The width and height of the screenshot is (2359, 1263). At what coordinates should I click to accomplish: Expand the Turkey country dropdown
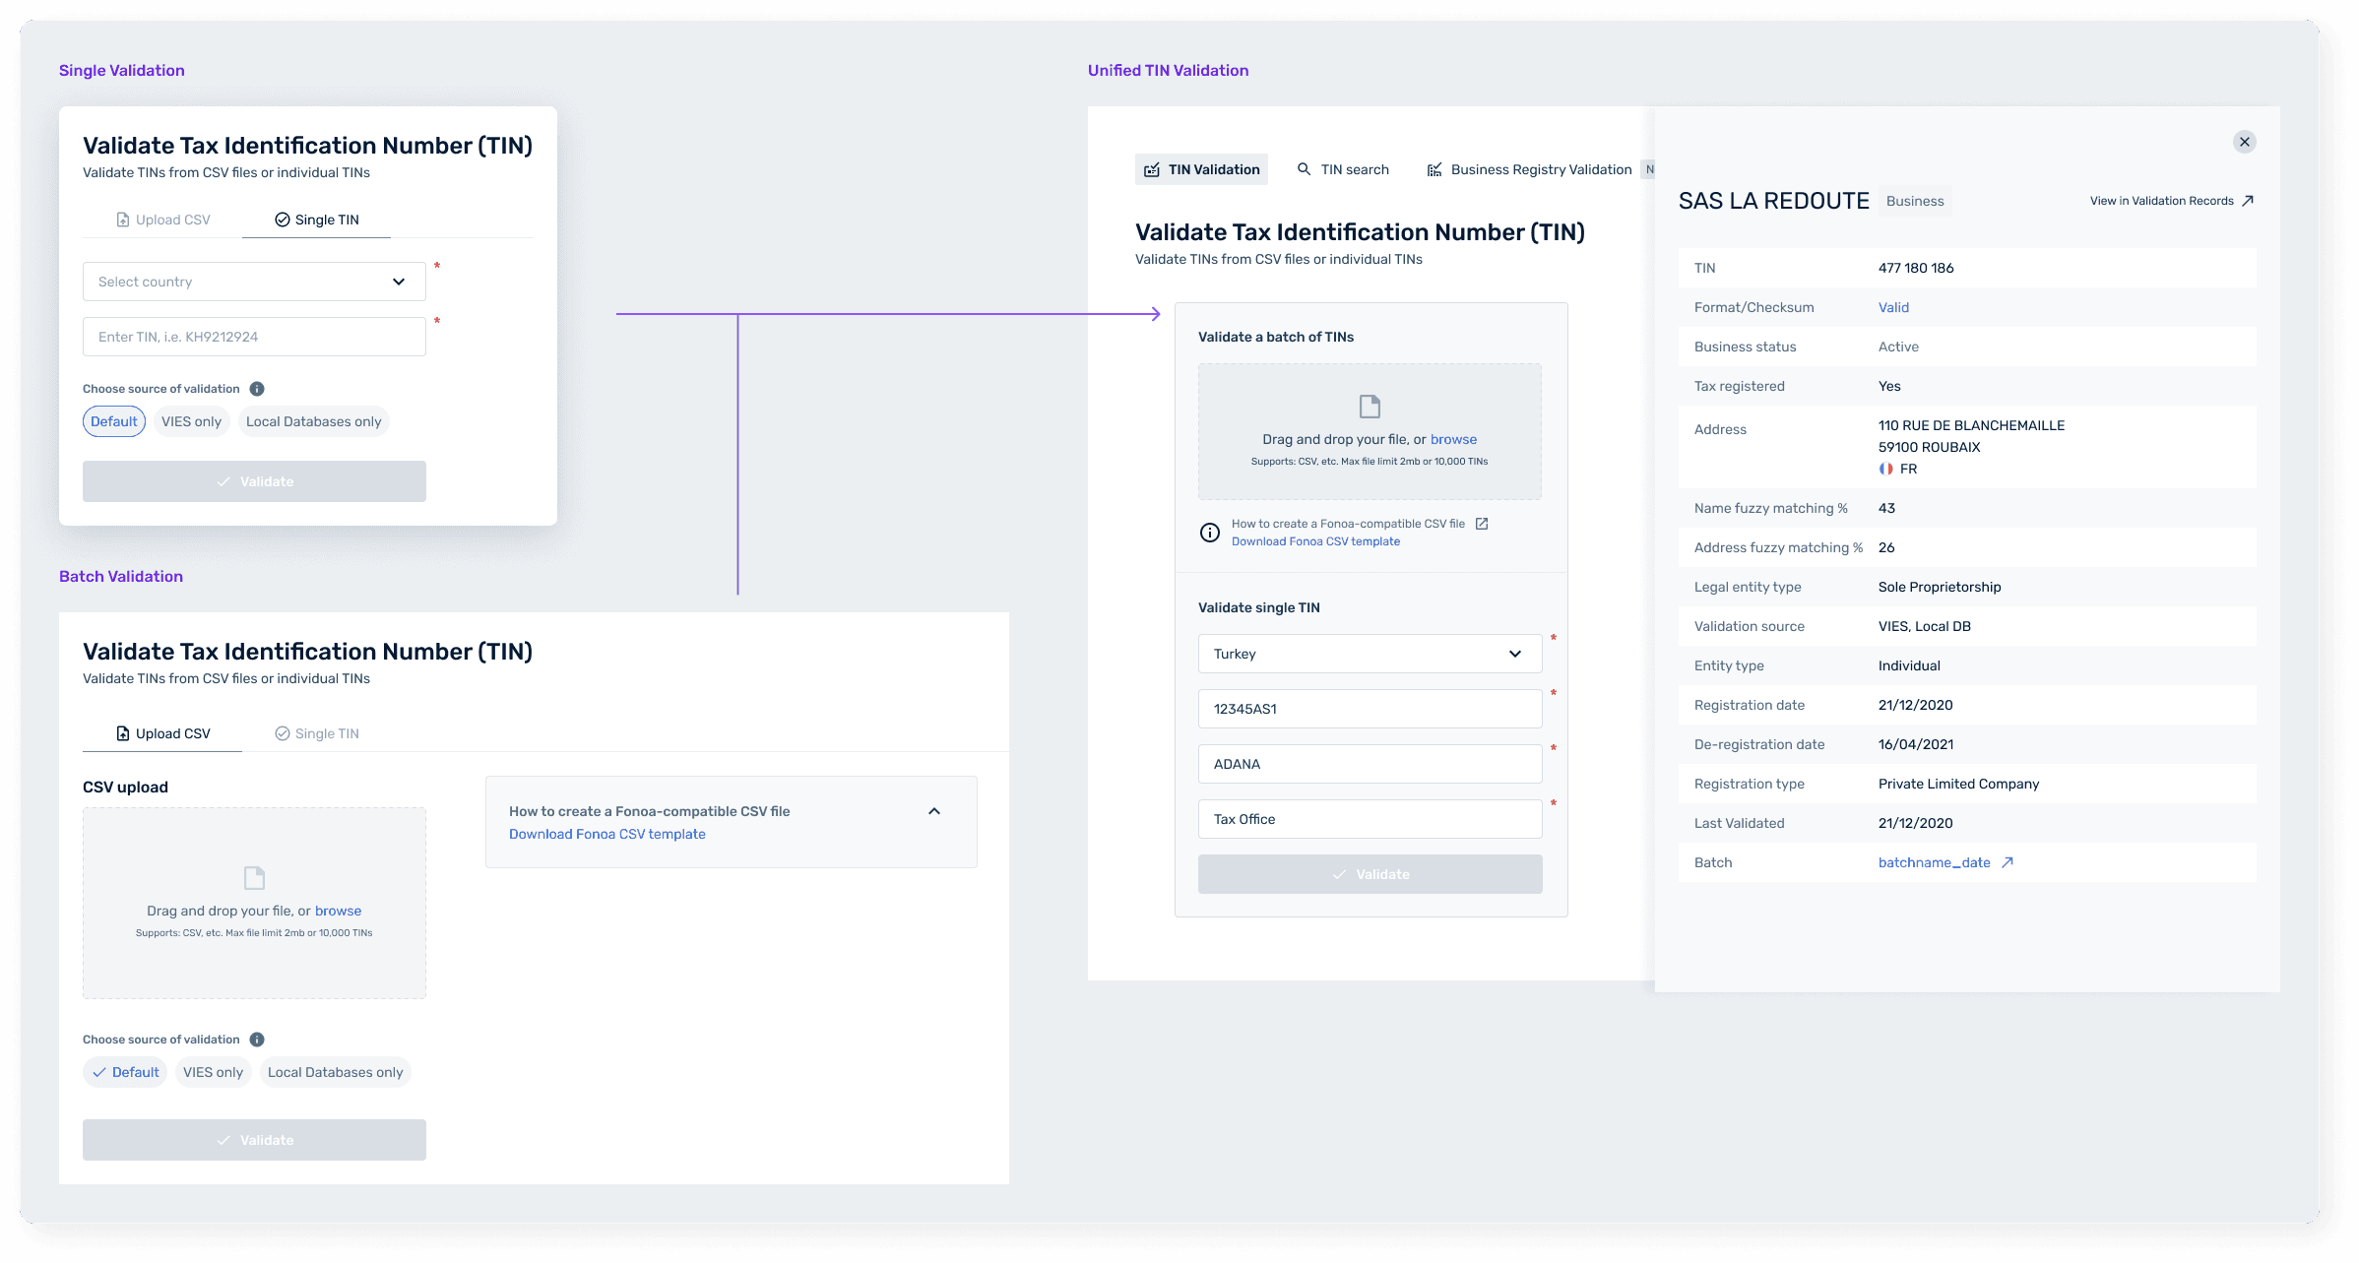(x=1370, y=654)
